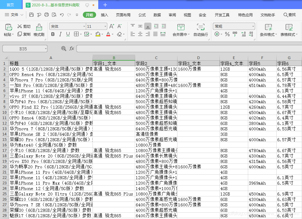Open number format dropdown 常规

[253, 26]
